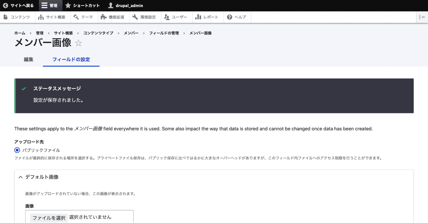Screen dimensions: 428x223
Task: Open the ユーザー menu item
Action: [x=177, y=17]
